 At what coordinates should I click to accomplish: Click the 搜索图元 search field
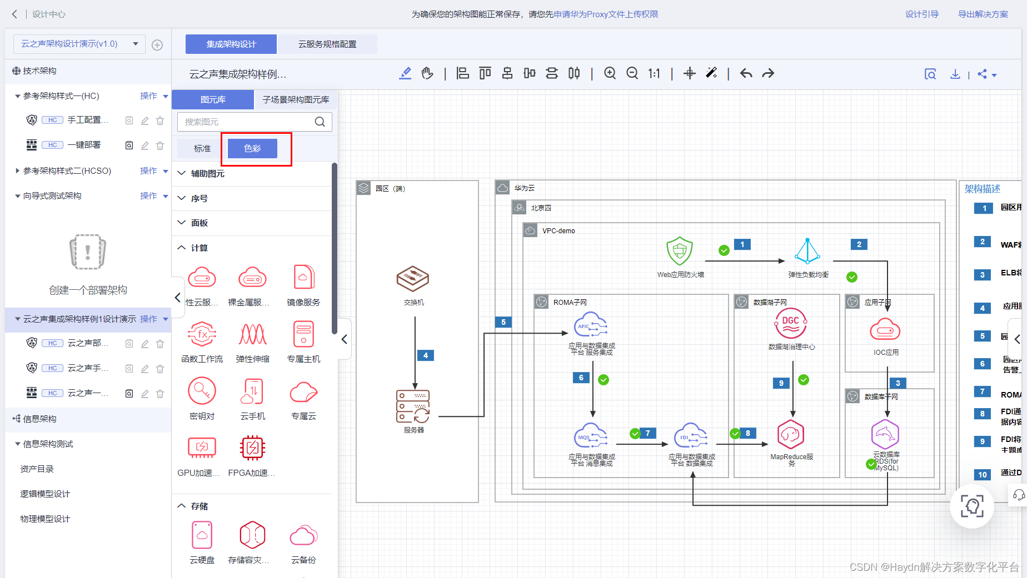(x=255, y=122)
